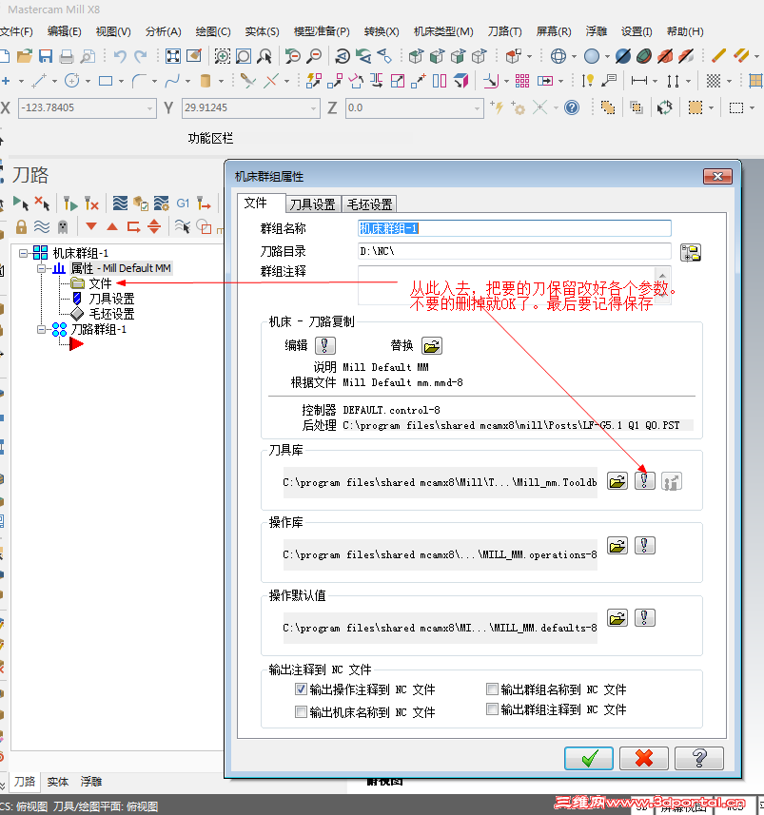Screen dimensions: 764x815
Task: Open the 绘图(C) menu
Action: (213, 31)
